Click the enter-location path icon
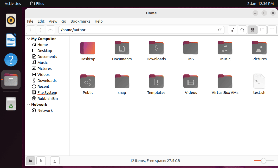Viewport: 278px width, 168px height. click(232, 30)
